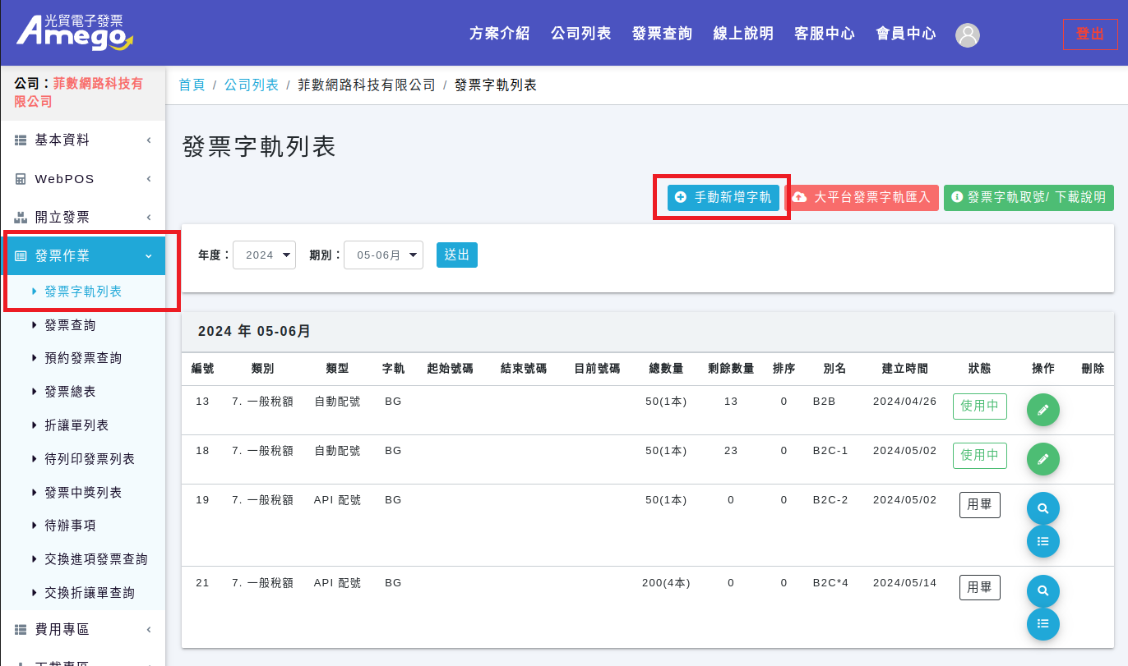
Task: Click creation date 2024/05/14
Action: tap(905, 583)
